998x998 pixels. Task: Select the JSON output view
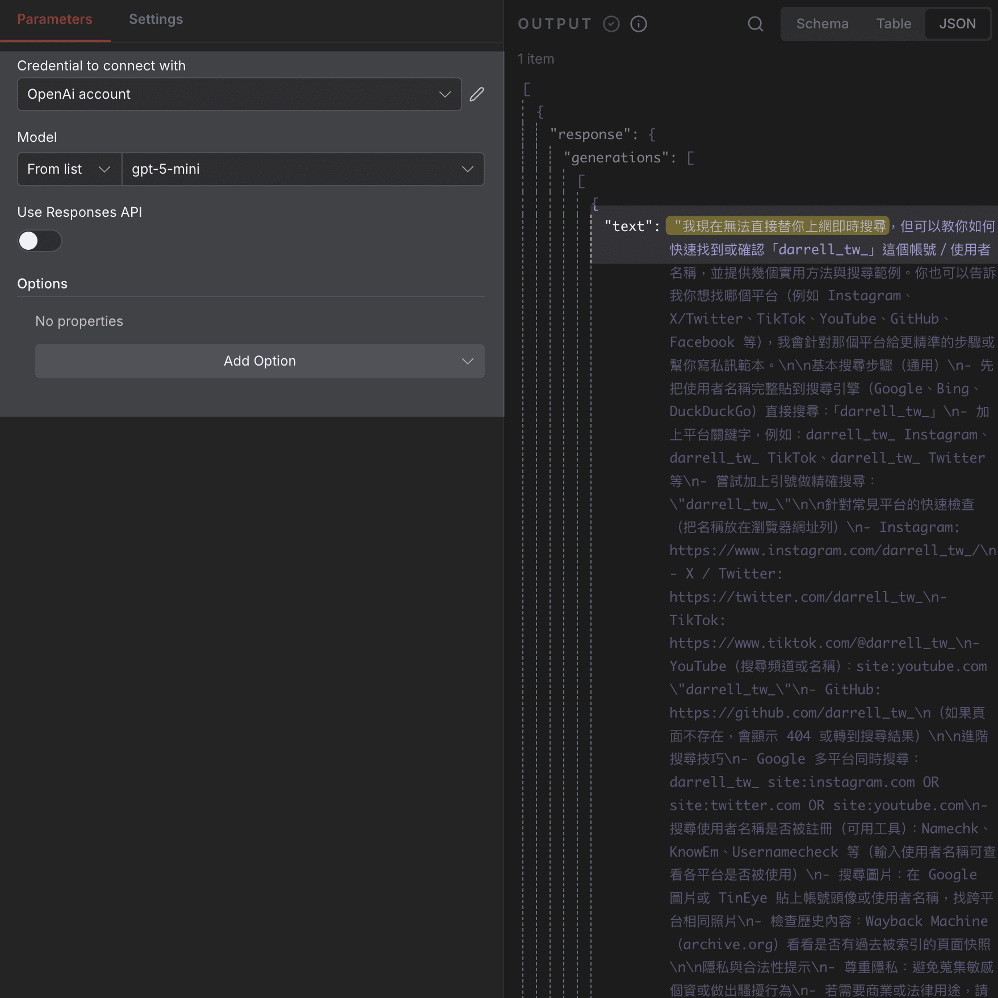tap(958, 24)
